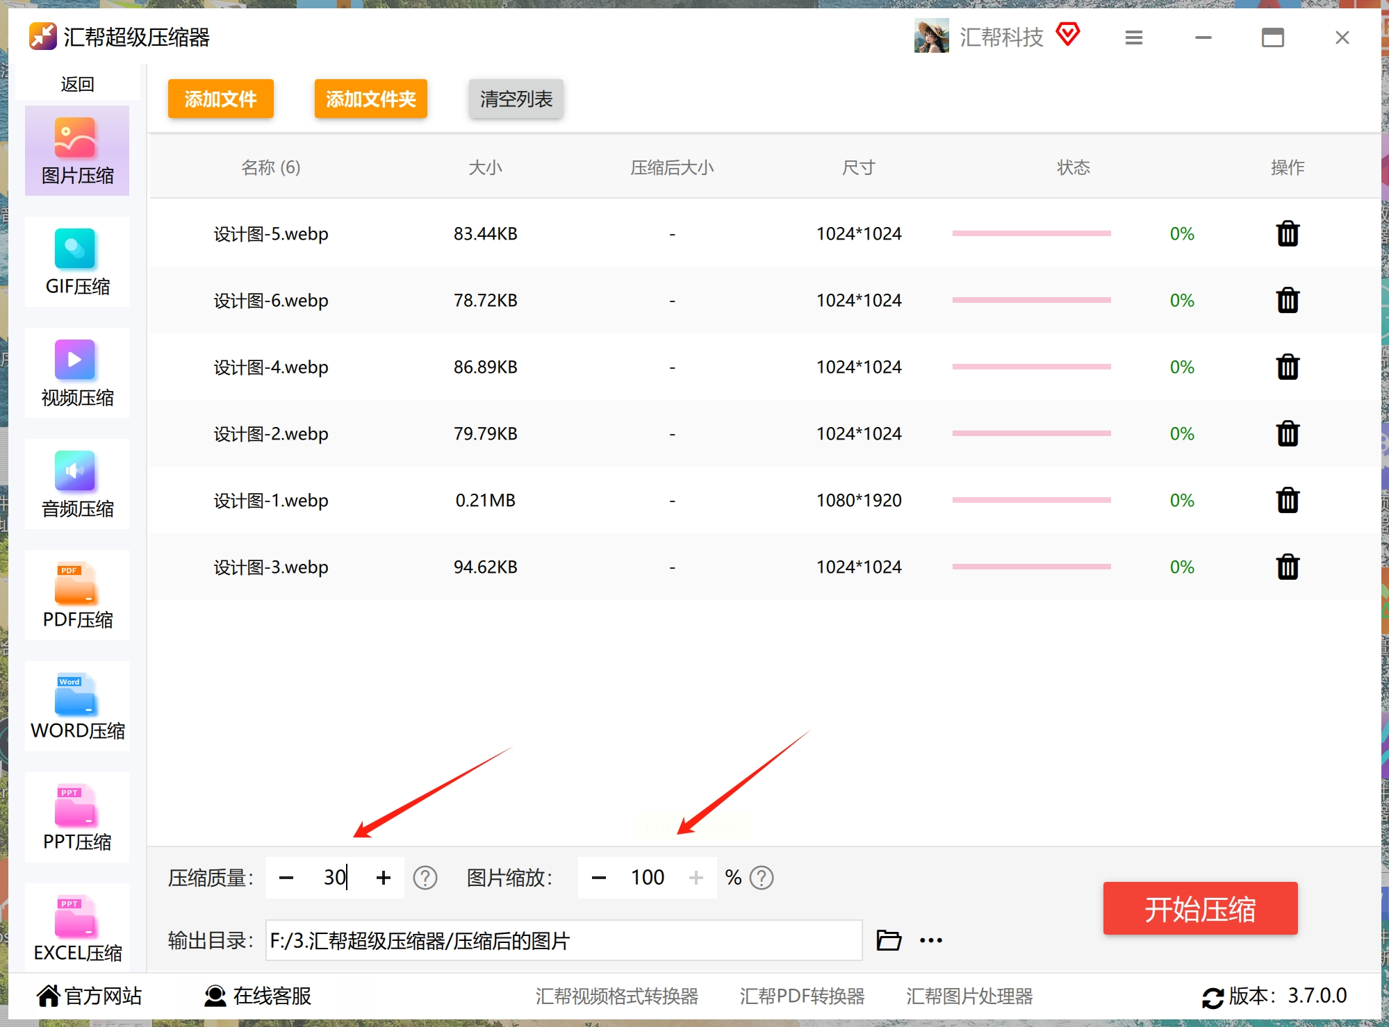
Task: Click the folder icon beside output directory
Action: pyautogui.click(x=889, y=940)
